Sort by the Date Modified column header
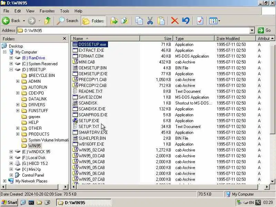 click(235, 38)
